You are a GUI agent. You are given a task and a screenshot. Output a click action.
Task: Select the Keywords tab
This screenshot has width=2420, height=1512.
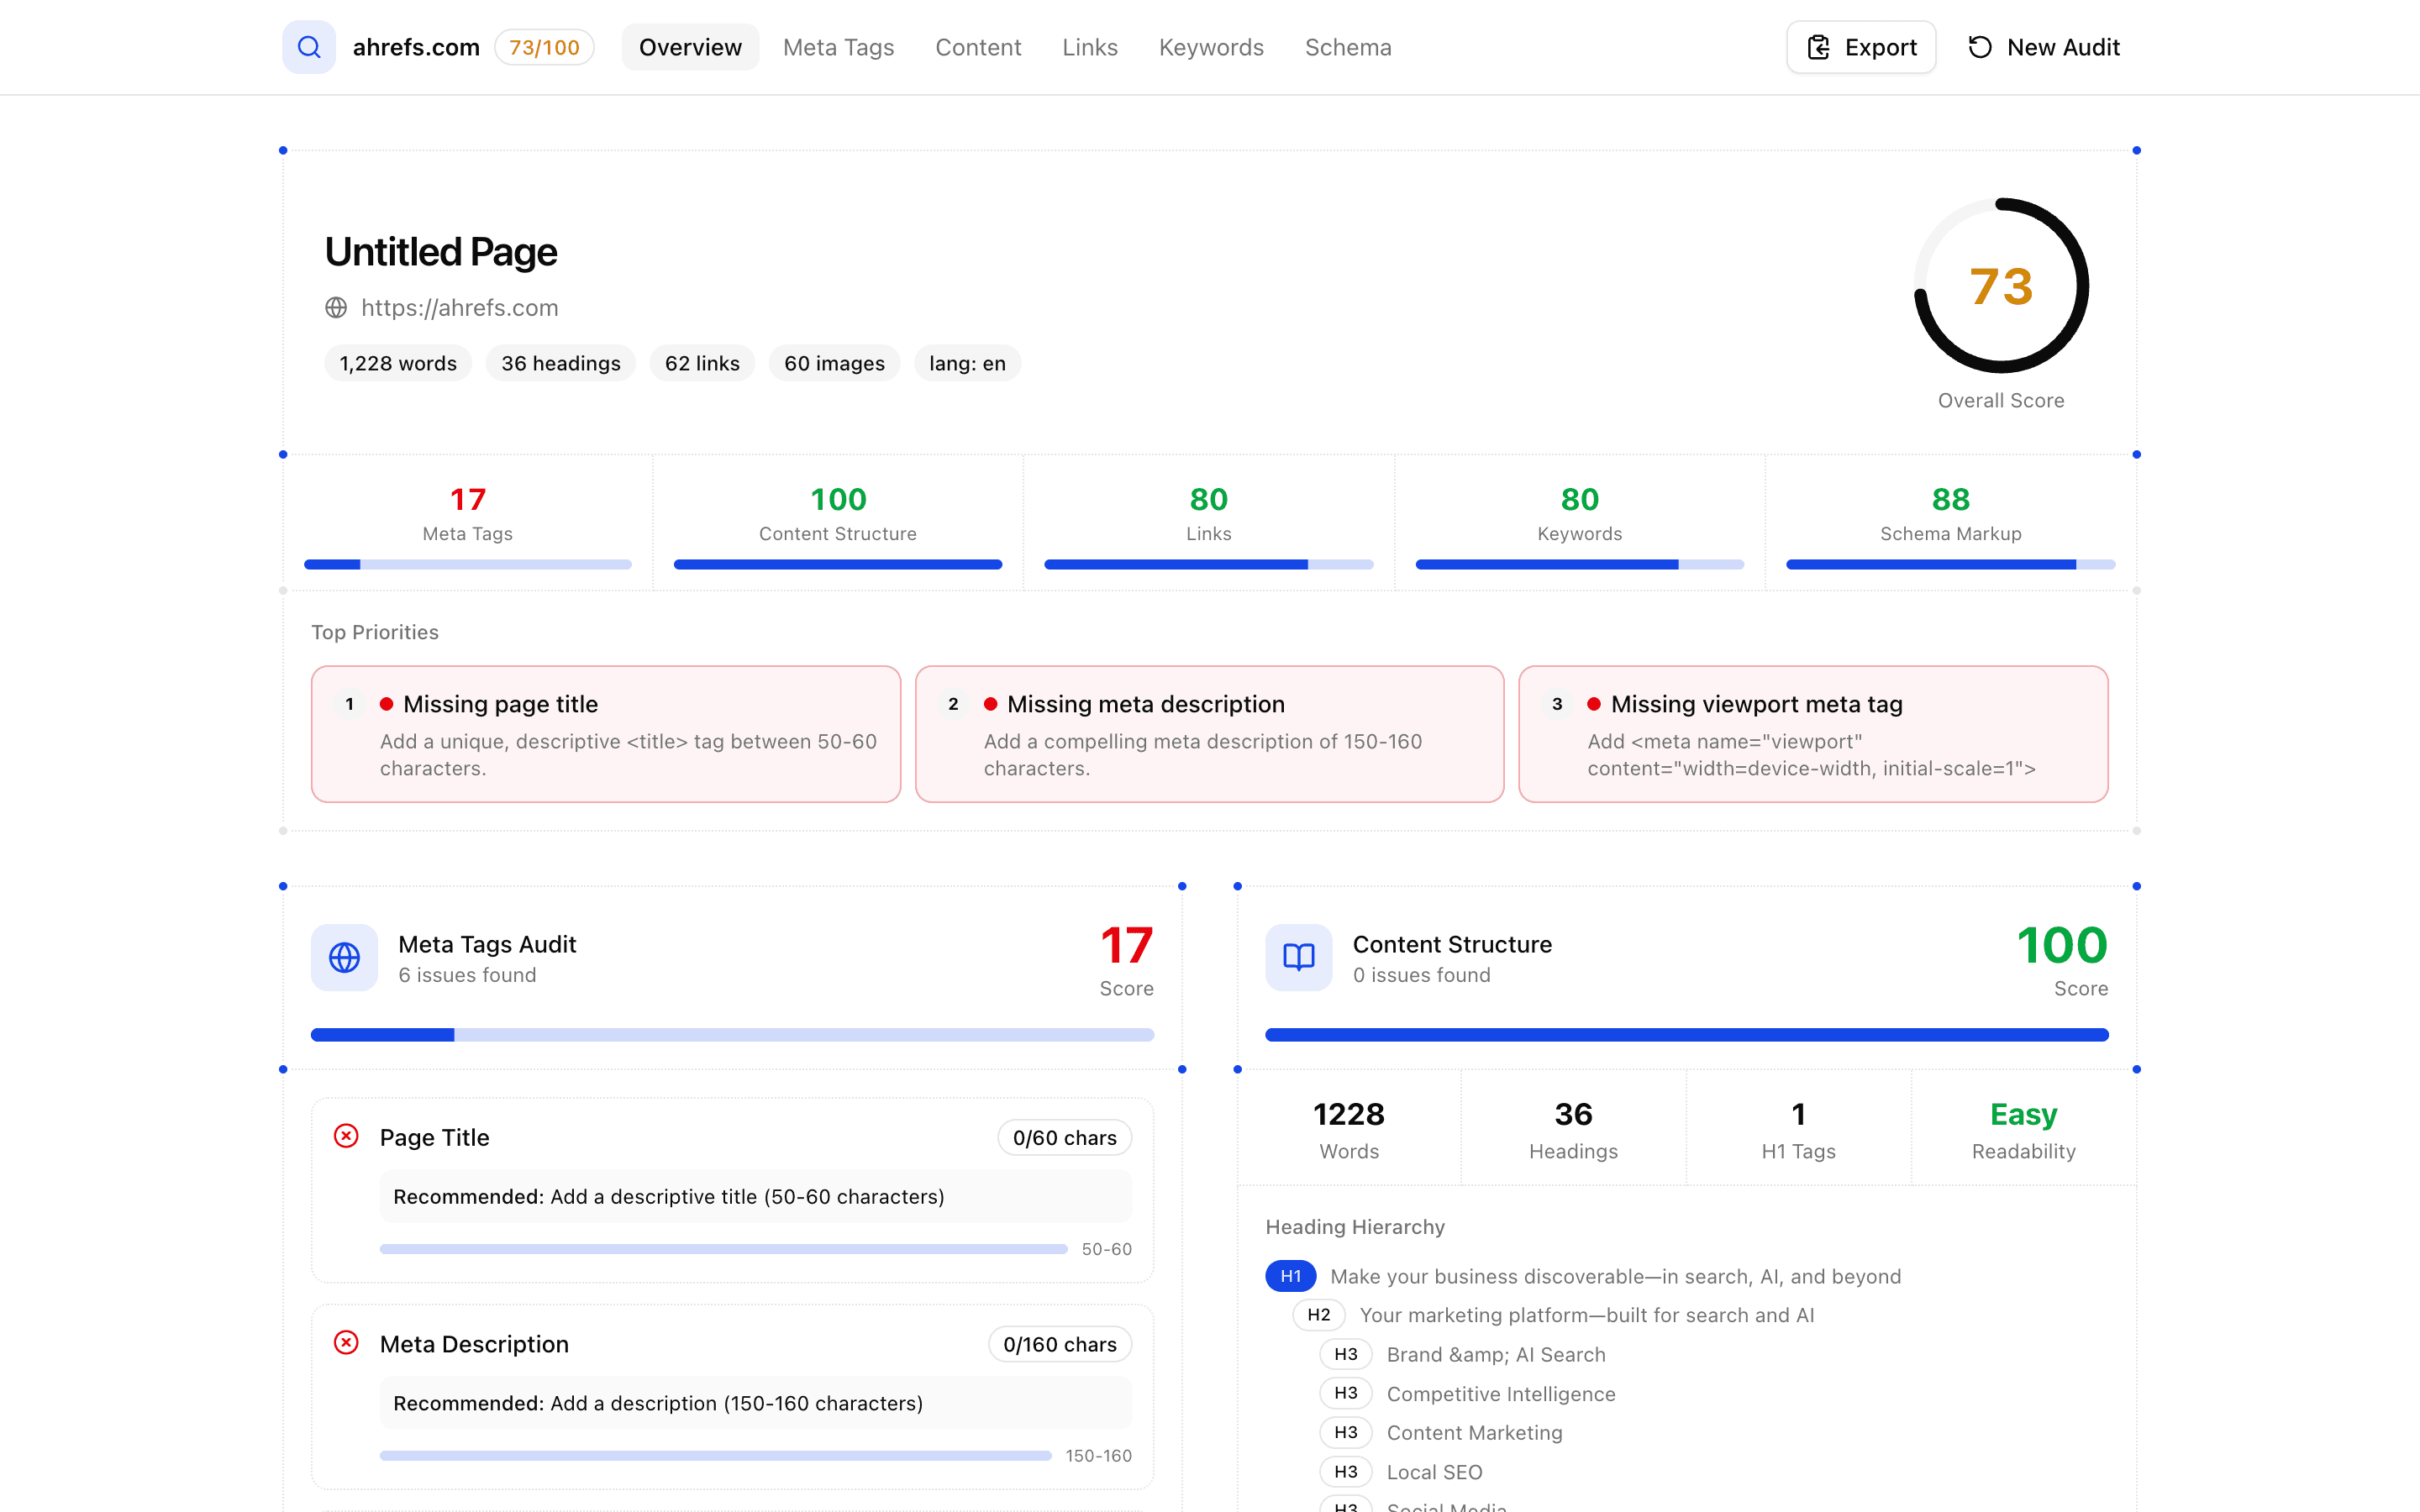1211,47
